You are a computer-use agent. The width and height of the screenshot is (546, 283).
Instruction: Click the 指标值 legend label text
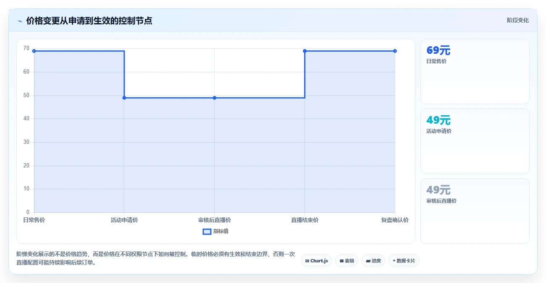[221, 231]
